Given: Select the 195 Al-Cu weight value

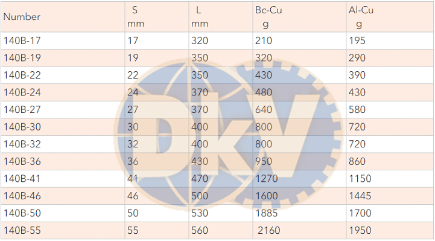Looking at the screenshot, I should pos(357,41).
